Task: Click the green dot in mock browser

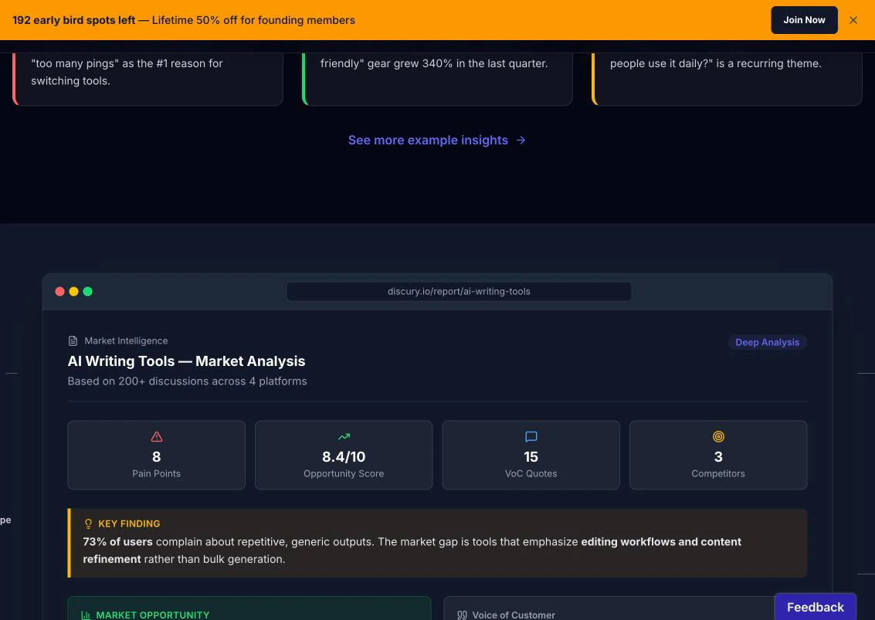Action: [x=87, y=291]
